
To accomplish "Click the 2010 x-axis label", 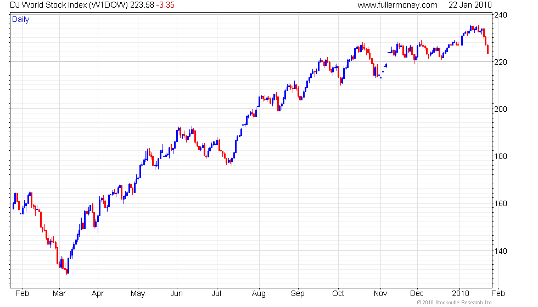I will pyautogui.click(x=461, y=294).
